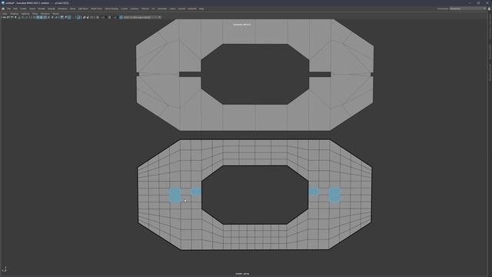Open the Deform menu
The width and height of the screenshot is (492, 277).
pos(145,8)
